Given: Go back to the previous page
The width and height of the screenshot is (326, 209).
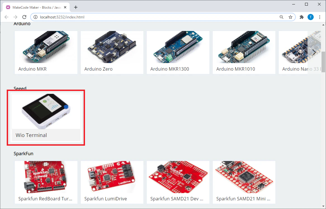Looking at the screenshot, I should 6,17.
